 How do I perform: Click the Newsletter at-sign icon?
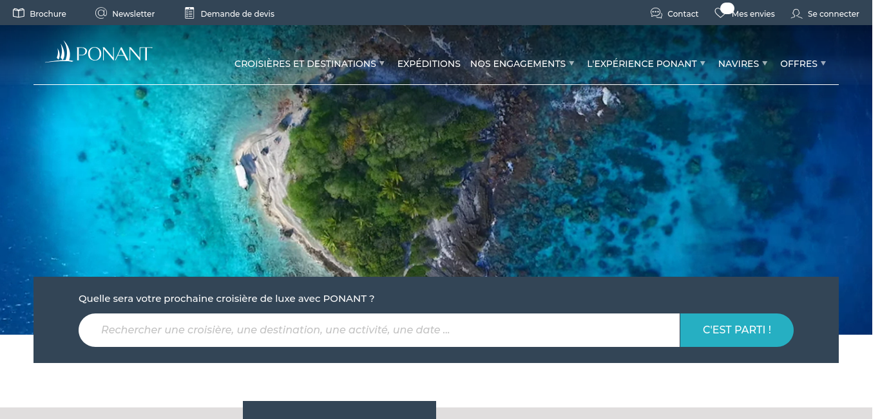100,13
